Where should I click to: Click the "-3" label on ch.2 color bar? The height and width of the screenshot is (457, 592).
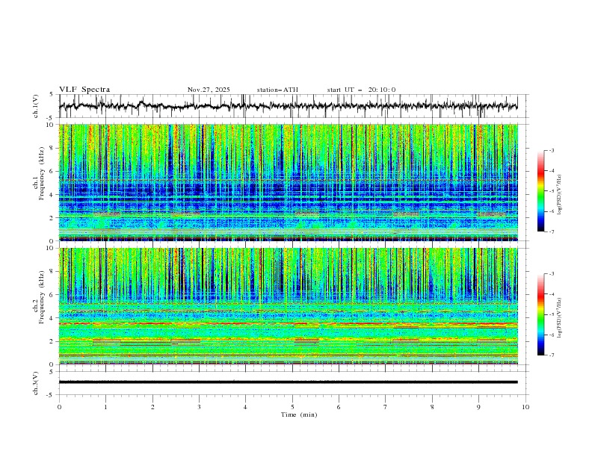coord(551,274)
